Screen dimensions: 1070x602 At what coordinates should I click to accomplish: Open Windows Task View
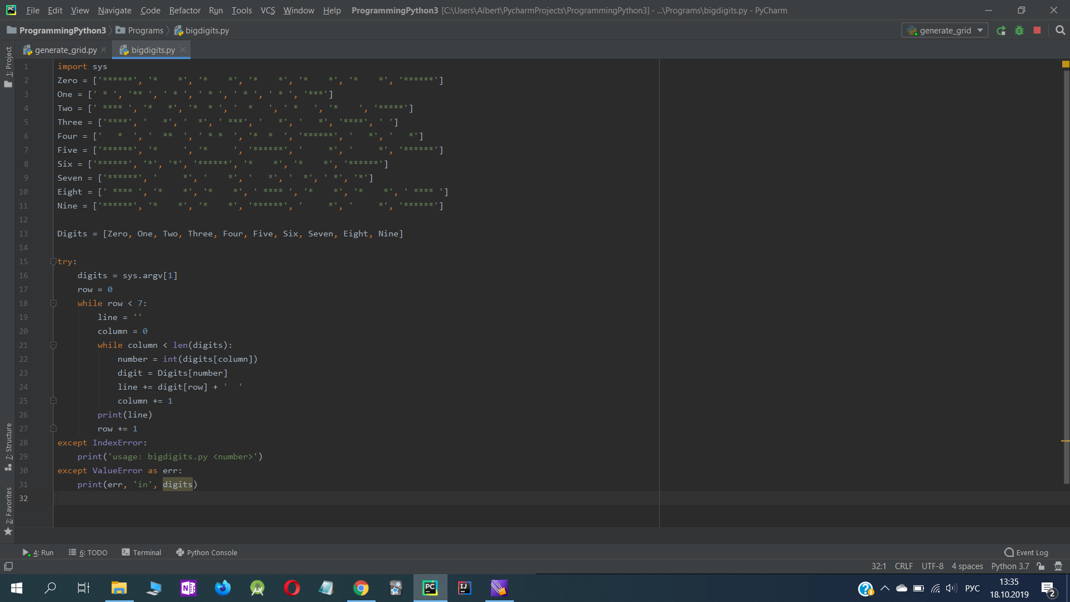[84, 588]
